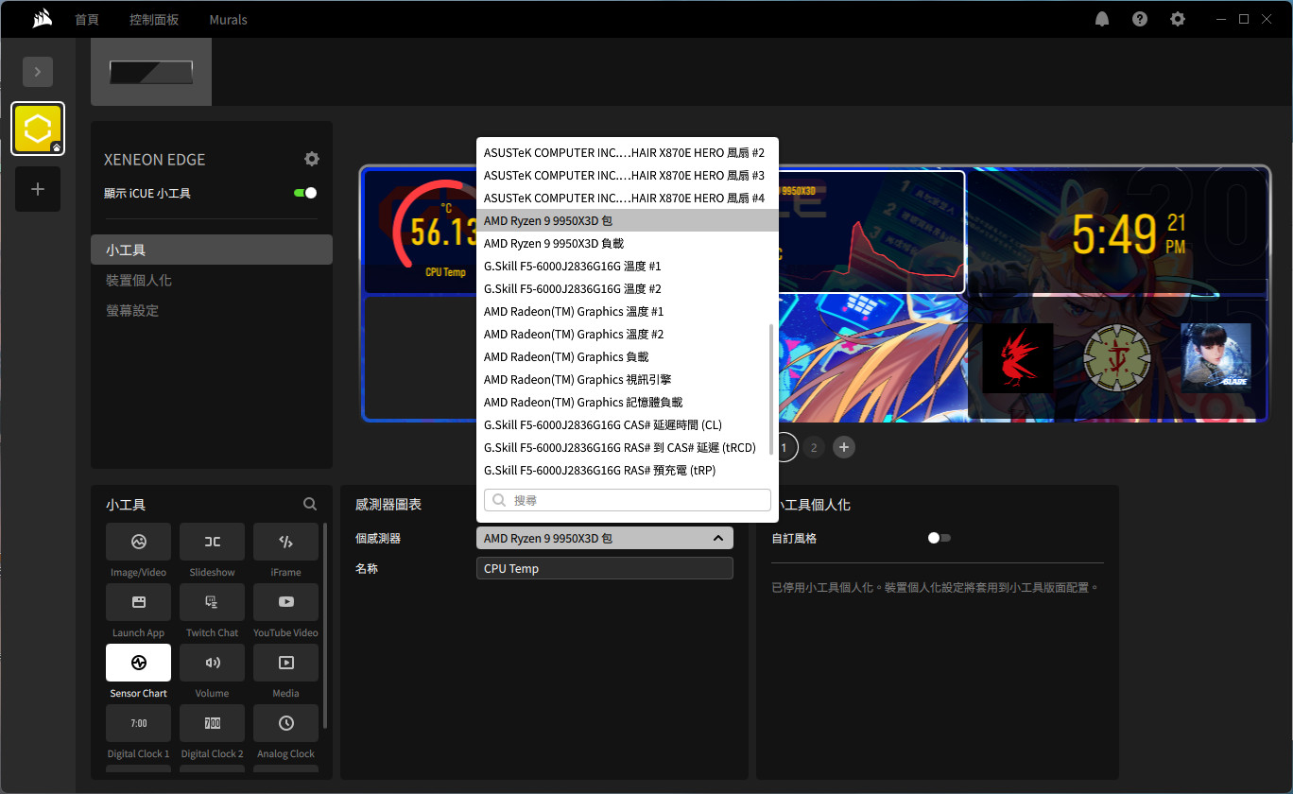Click the round clock-face launcher icon
This screenshot has width=1293, height=794.
1117,358
